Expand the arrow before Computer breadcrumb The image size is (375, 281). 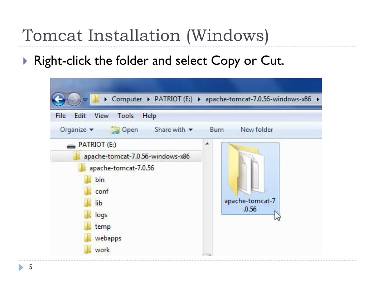pos(105,99)
